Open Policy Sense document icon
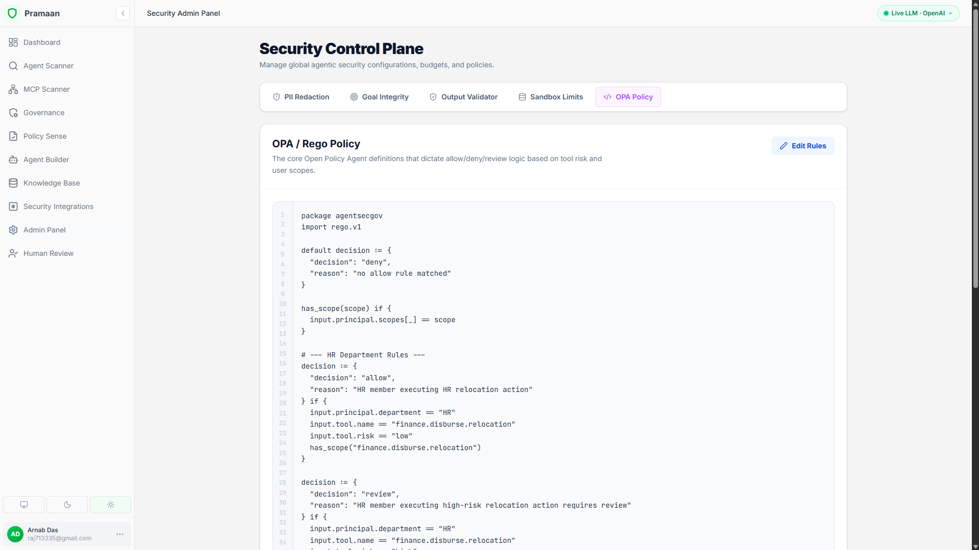The image size is (979, 550). 13,136
